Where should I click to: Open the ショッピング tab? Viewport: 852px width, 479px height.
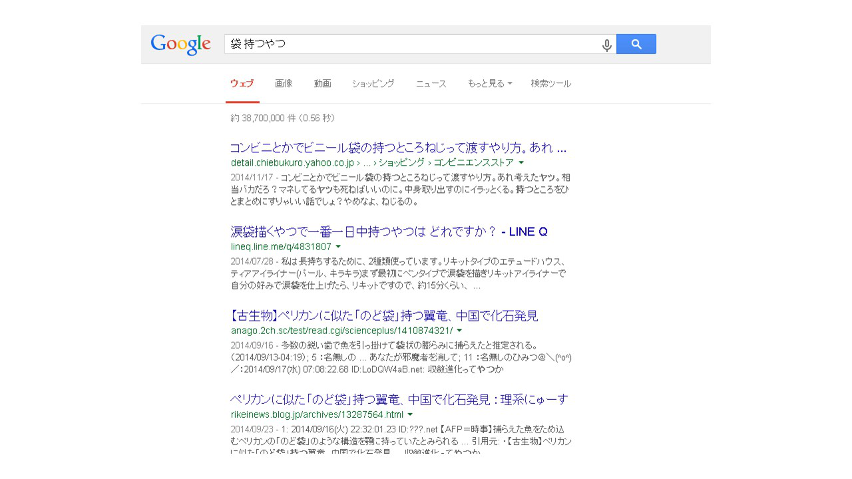tap(373, 84)
